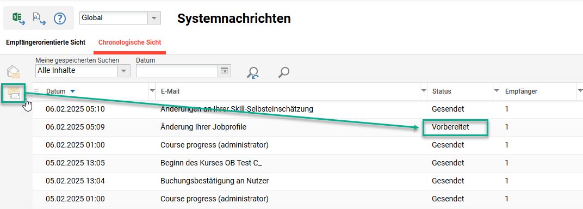Select row dated 05.02.2025 13:04

pos(307,181)
